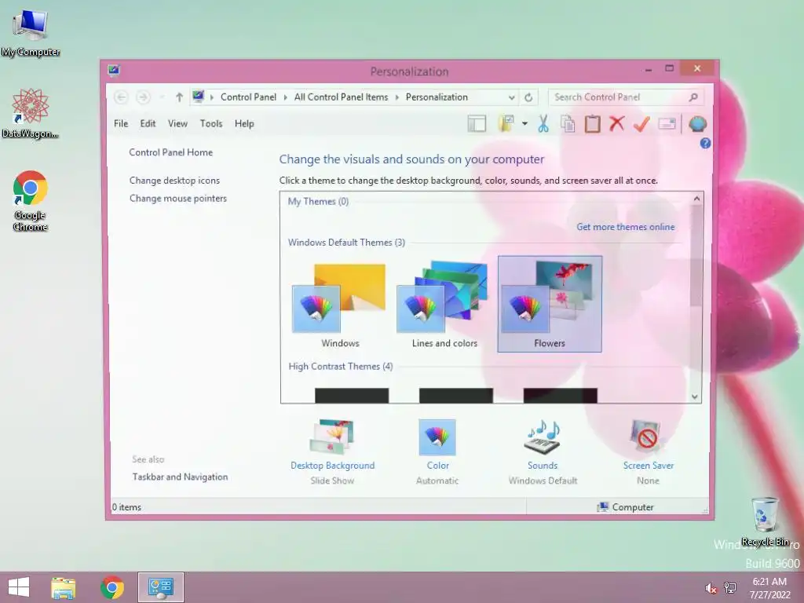Expand the root computer breadcrumb arrow
This screenshot has width=804, height=603.
tap(212, 97)
